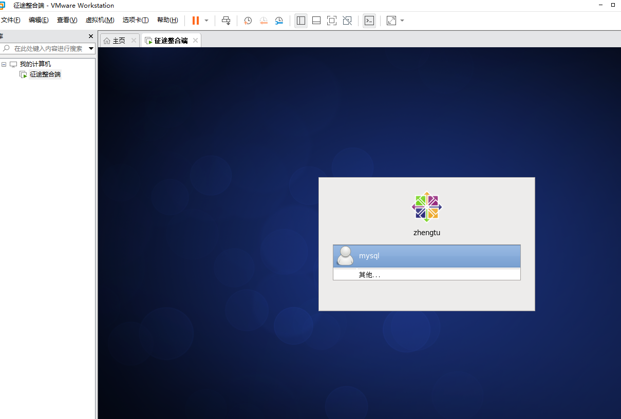Select 征途整合端 in the library tree
Image resolution: width=621 pixels, height=419 pixels.
pyautogui.click(x=45, y=74)
